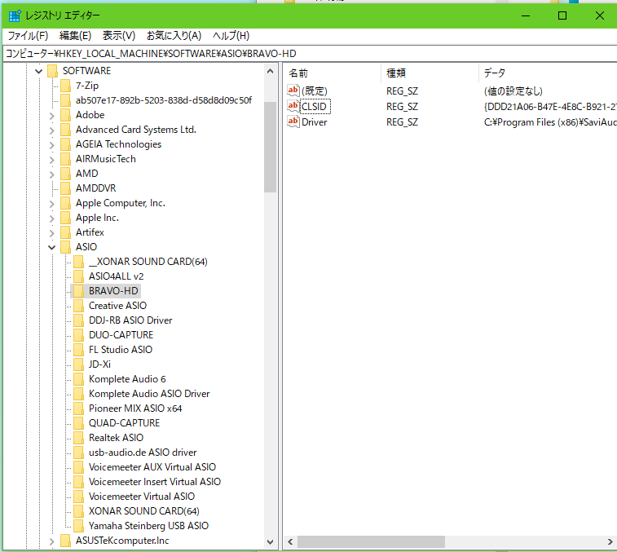Screen dimensions: 617x552
Task: Open the ファイル(F) menu
Action: (x=28, y=36)
